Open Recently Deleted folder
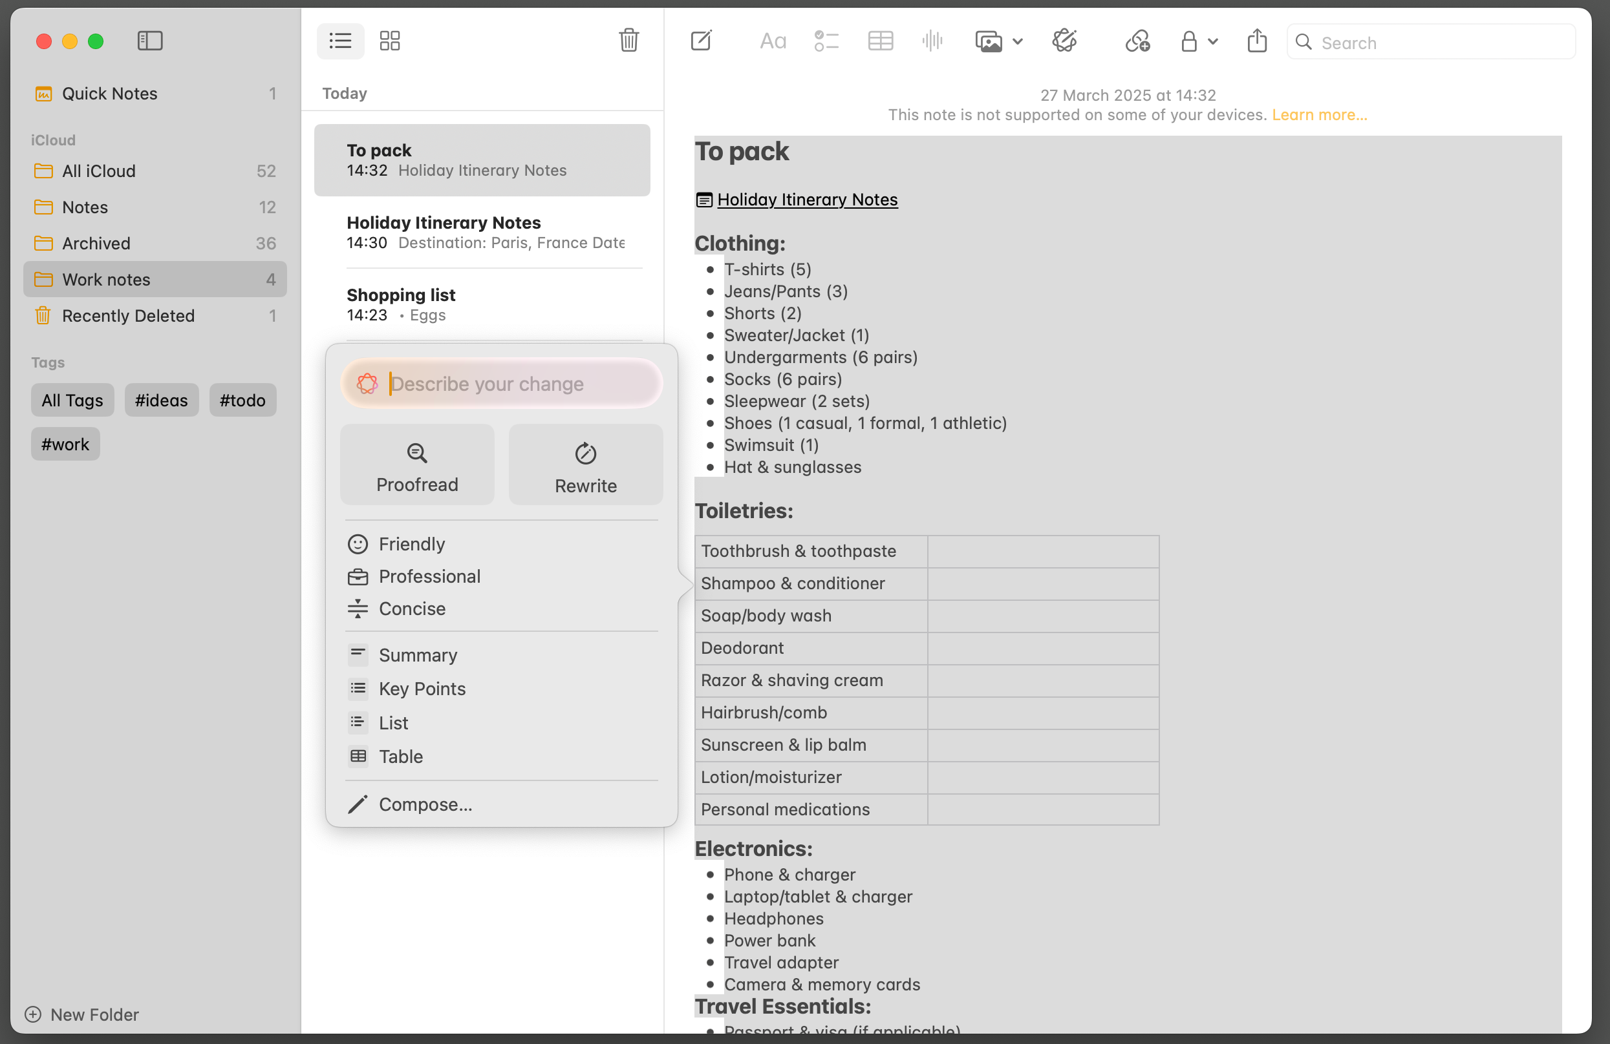 [x=155, y=315]
